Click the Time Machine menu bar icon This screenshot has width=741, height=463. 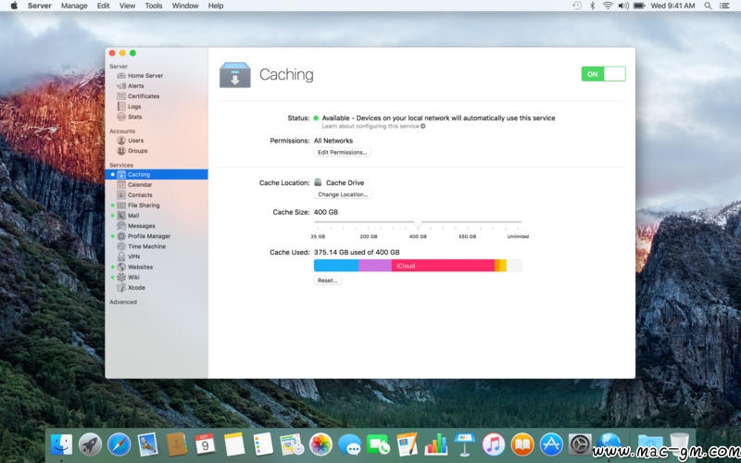[577, 6]
